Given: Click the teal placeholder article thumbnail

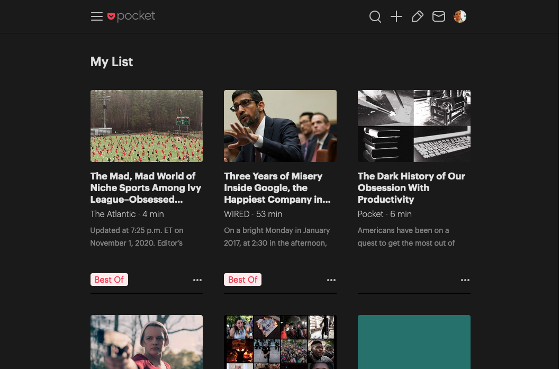Looking at the screenshot, I should 414,342.
